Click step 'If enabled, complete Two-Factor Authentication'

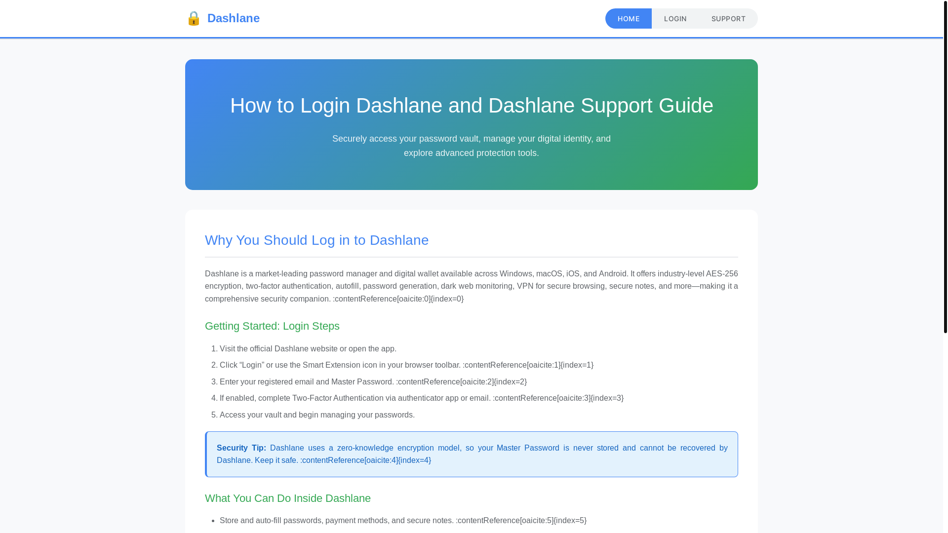422,398
